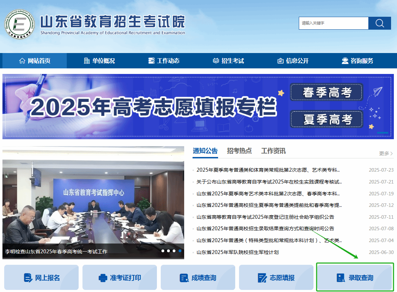Viewport: 397px width, 292px height.
Task: Click the 录取查询 button
Action: [x=355, y=277]
